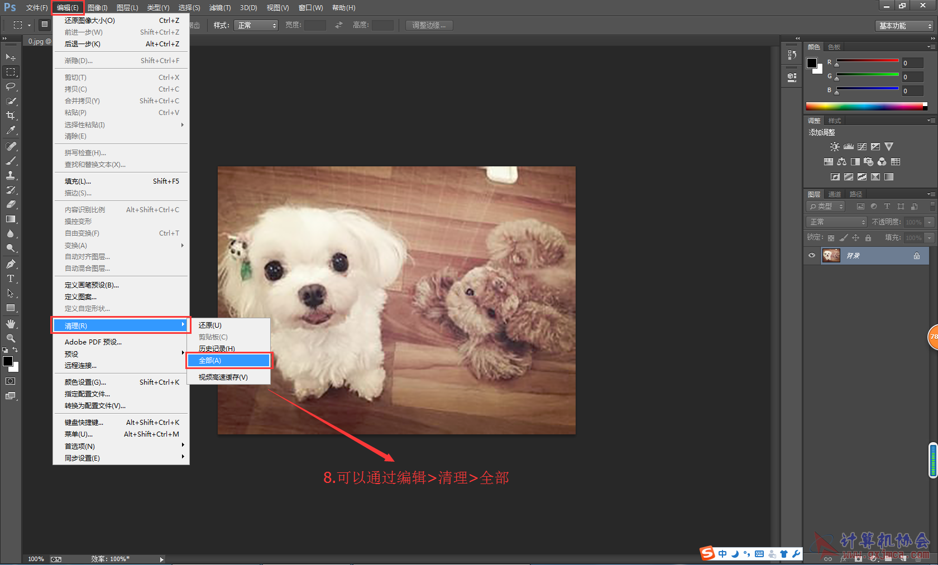
Task: Select the Crop tool
Action: point(11,116)
